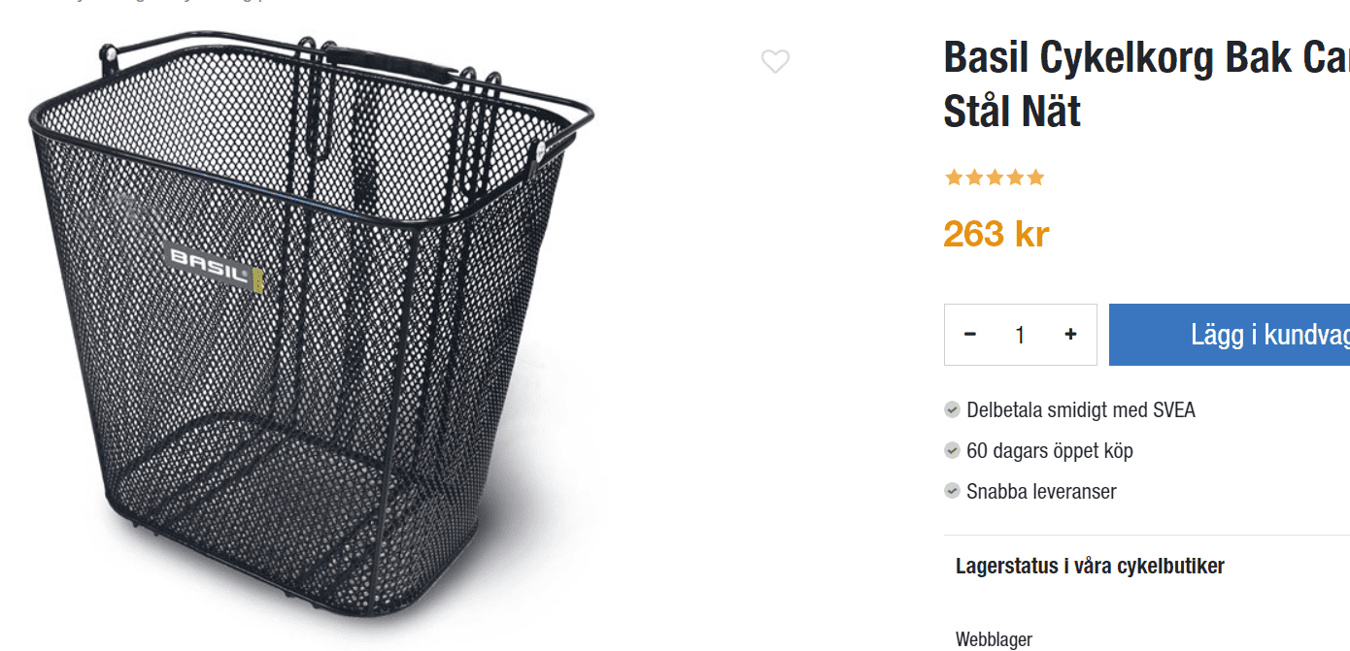The width and height of the screenshot is (1350, 651).
Task: Click the heart wishlist icon
Action: coord(775,61)
